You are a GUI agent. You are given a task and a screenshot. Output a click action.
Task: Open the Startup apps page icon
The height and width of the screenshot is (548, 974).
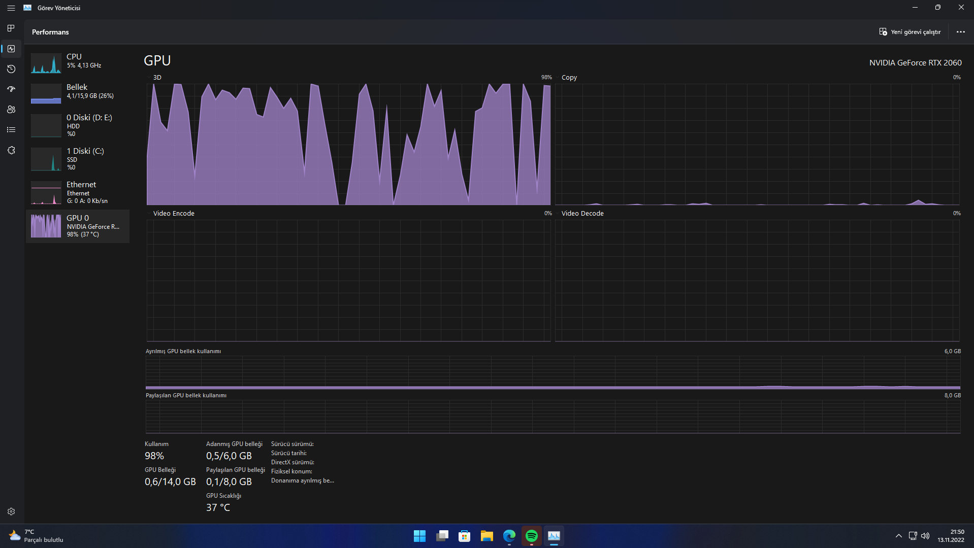[11, 89]
